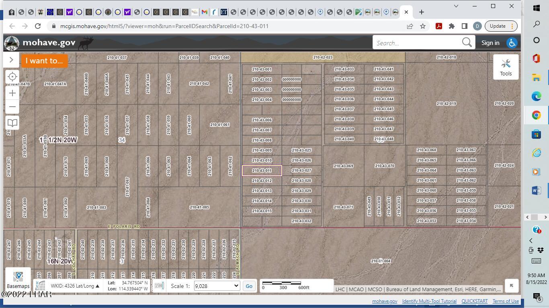
Task: Select parcel 210-43-048 on the map
Action: tap(383, 139)
